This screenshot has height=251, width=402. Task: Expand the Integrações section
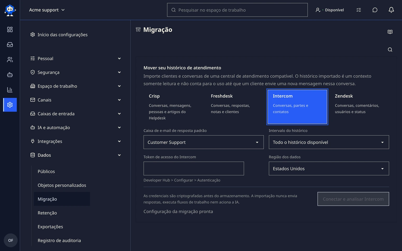pos(76,141)
